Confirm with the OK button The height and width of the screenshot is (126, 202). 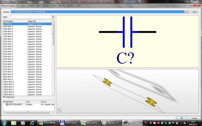click(182, 118)
